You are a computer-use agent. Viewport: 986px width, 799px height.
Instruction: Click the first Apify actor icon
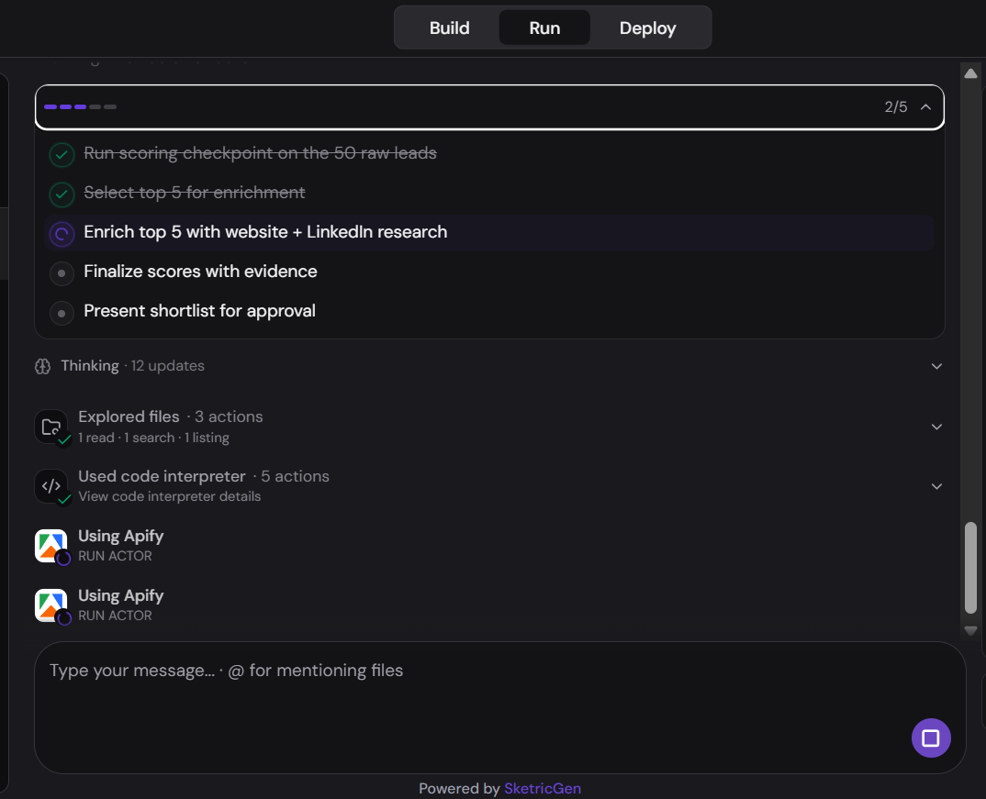coord(50,546)
